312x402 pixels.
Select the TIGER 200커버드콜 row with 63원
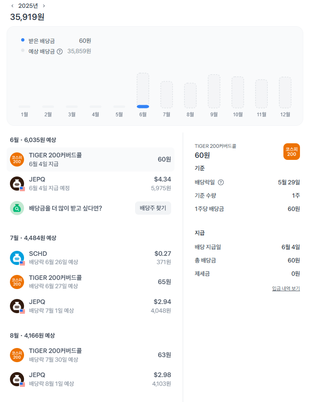click(x=90, y=355)
